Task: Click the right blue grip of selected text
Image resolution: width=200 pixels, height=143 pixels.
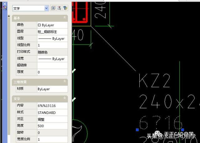Action: coord(182,130)
